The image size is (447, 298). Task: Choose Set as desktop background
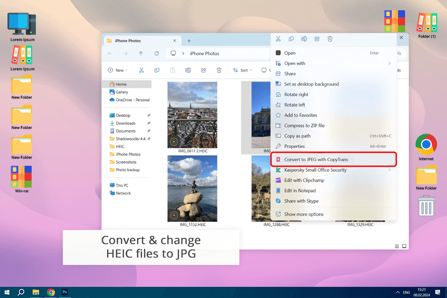[333, 84]
